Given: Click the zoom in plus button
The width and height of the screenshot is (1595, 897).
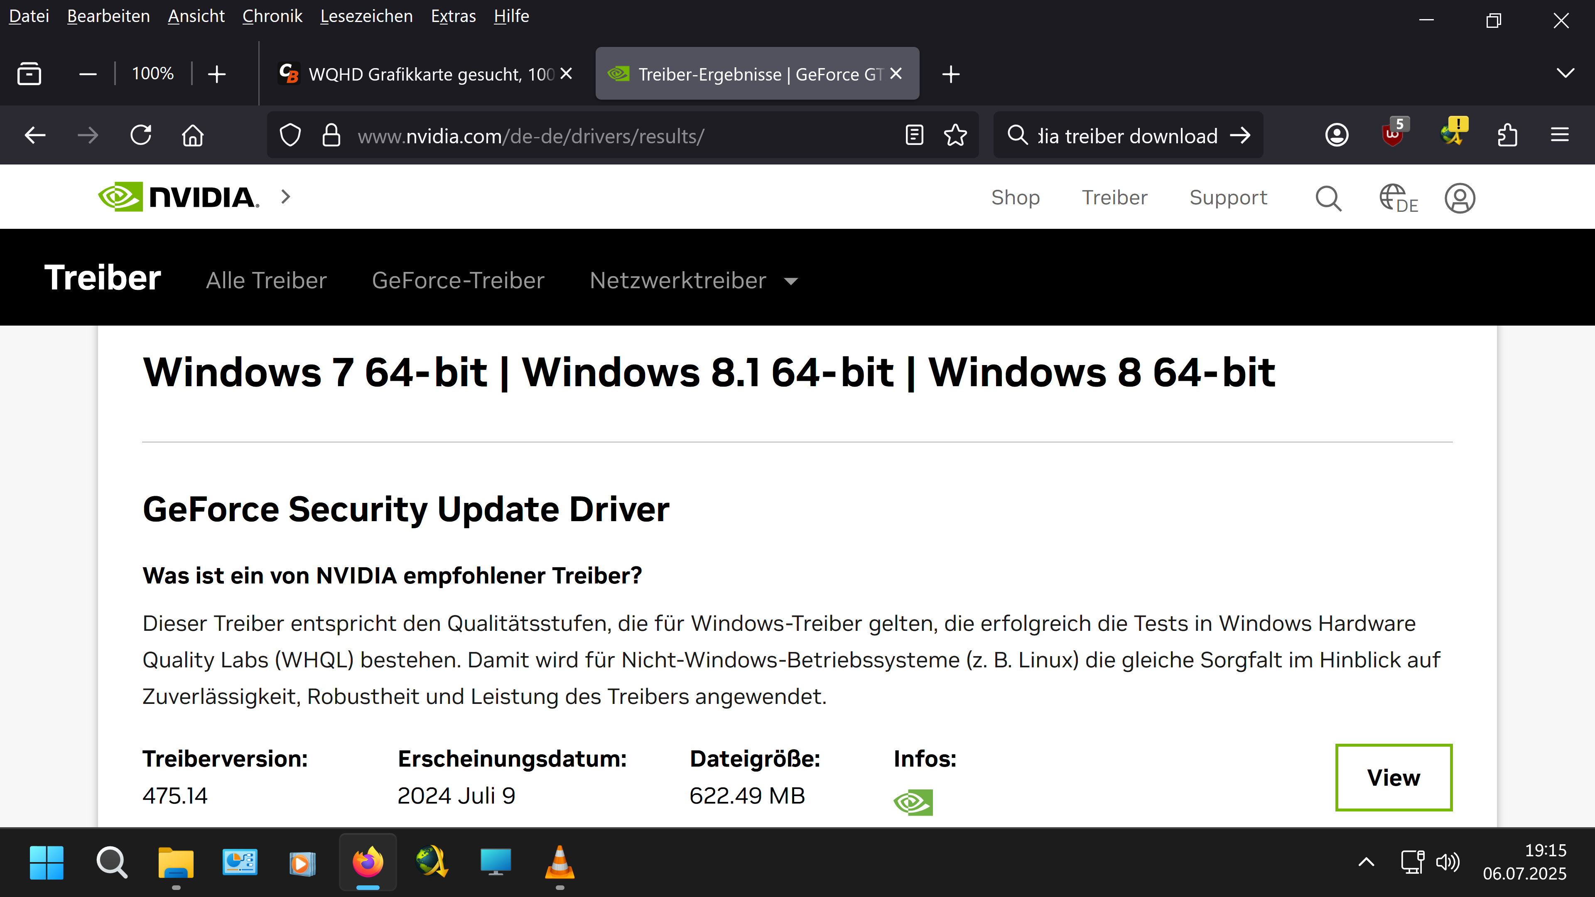Looking at the screenshot, I should coord(217,74).
